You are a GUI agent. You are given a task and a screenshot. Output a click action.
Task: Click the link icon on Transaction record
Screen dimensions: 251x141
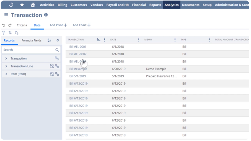pos(57,58)
